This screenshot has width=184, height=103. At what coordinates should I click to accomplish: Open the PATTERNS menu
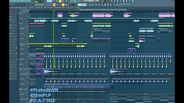click(x=14, y=1)
